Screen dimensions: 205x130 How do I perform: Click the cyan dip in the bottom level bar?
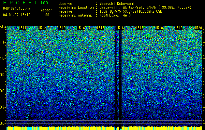pos(118,129)
